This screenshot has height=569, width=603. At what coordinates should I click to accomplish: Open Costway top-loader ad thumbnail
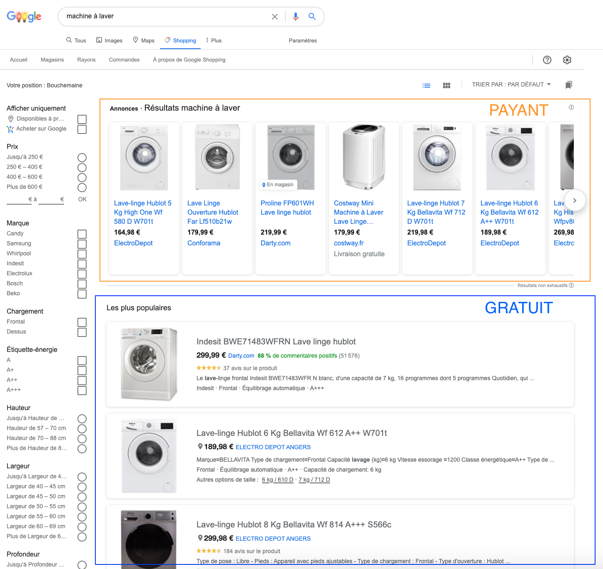coord(364,157)
